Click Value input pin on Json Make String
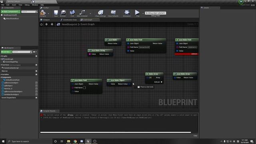Image resolution: width=256 pixels, height=144 pixels. point(90,54)
